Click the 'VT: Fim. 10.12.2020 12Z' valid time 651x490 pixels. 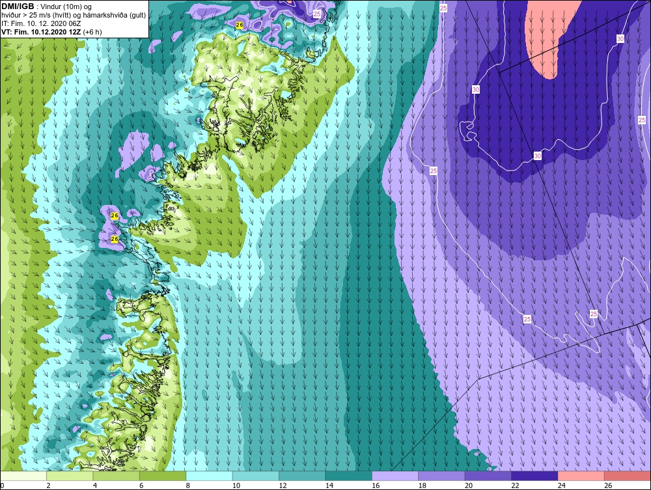(x=41, y=32)
